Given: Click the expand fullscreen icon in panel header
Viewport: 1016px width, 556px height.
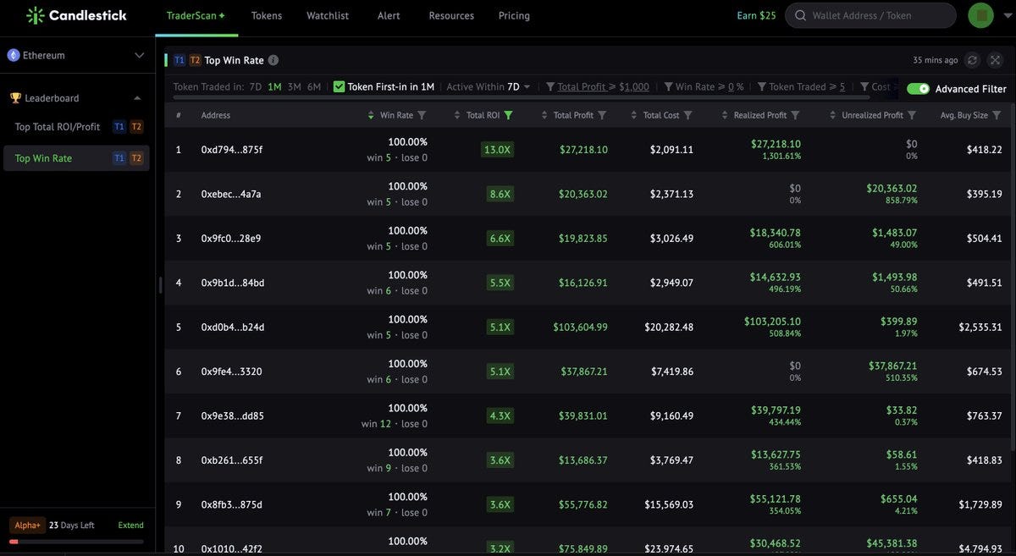Looking at the screenshot, I should click(994, 60).
